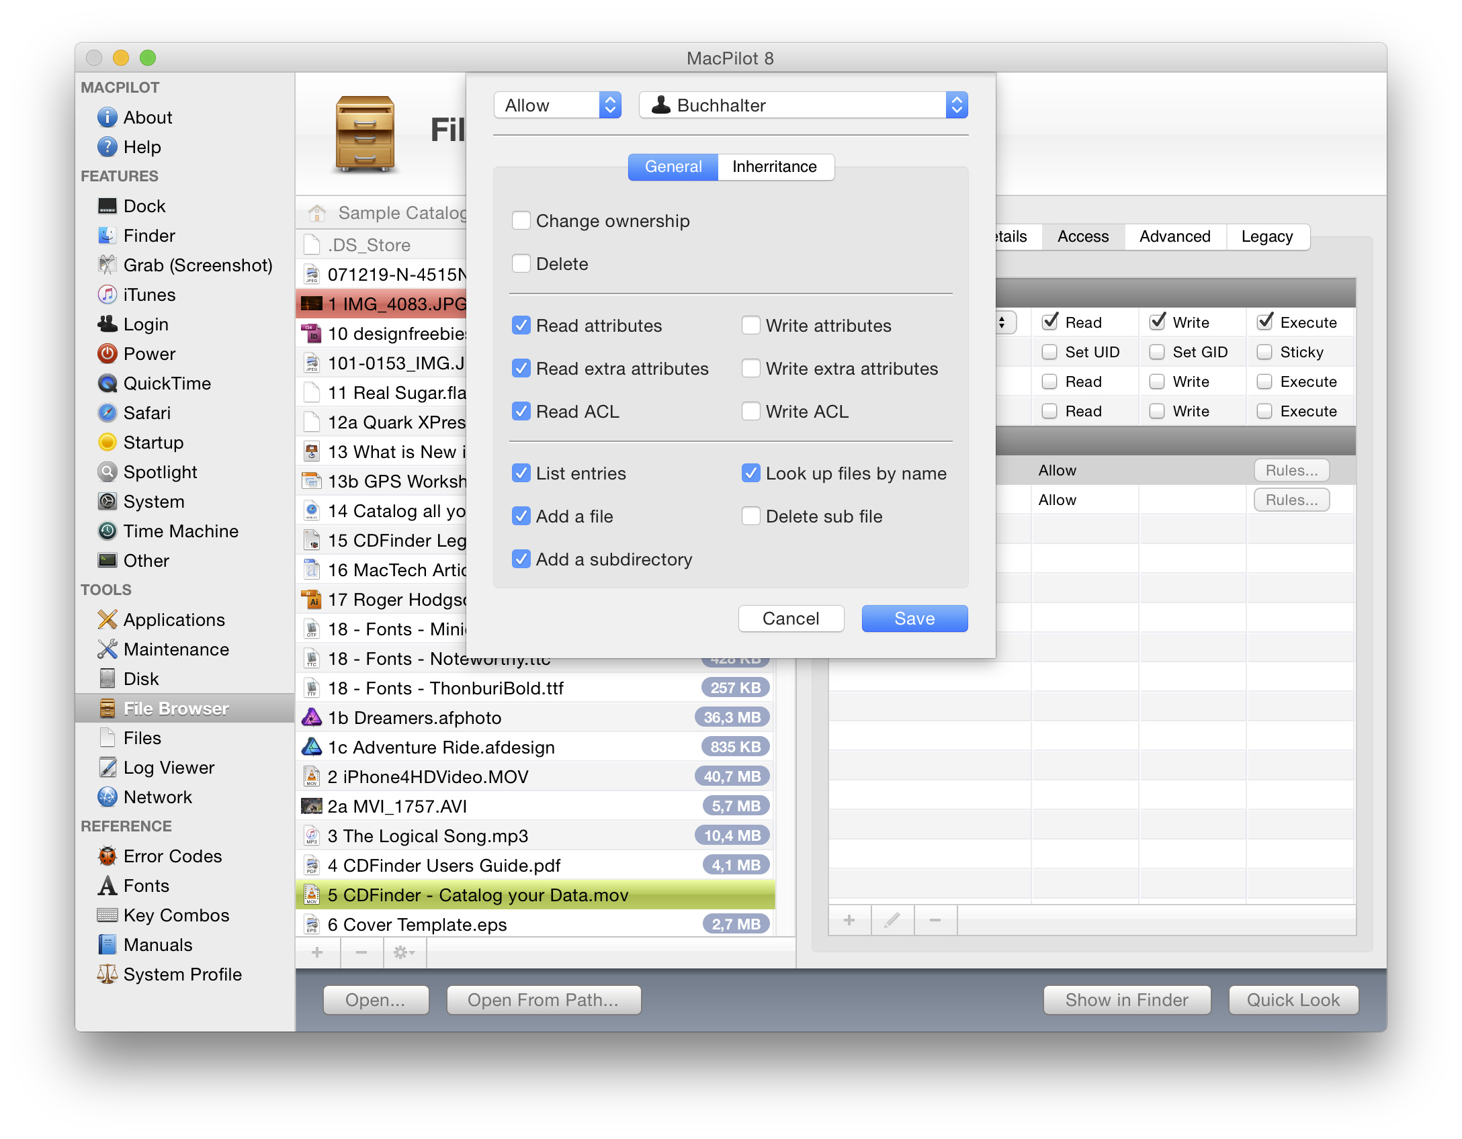Select the Spotlight magnifier icon
This screenshot has height=1139, width=1462.
(107, 472)
